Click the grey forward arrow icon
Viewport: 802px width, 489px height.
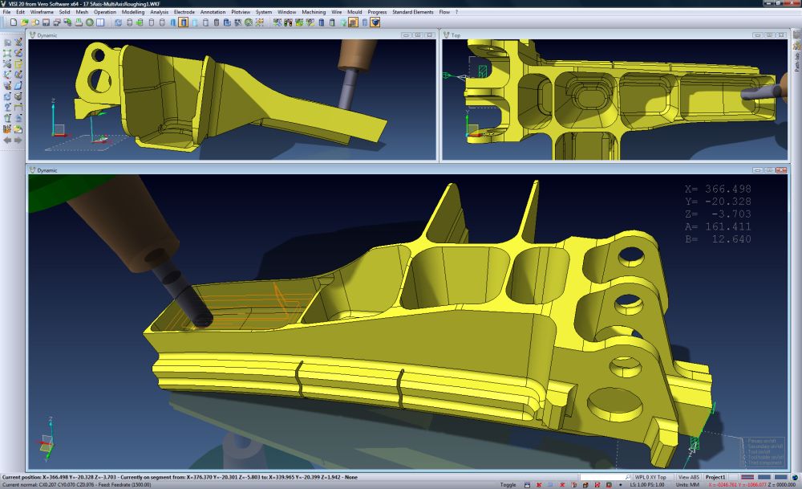[x=18, y=140]
